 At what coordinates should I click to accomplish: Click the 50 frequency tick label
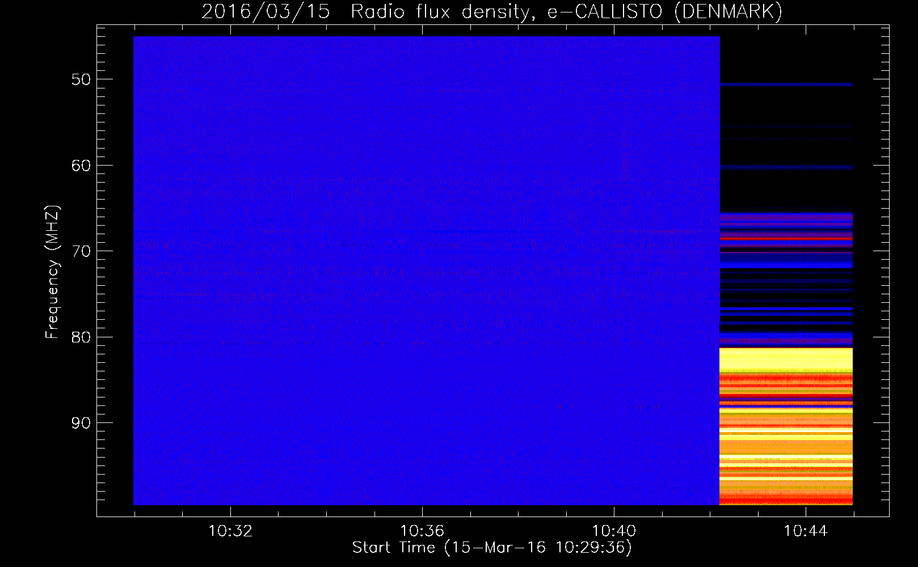pyautogui.click(x=81, y=79)
